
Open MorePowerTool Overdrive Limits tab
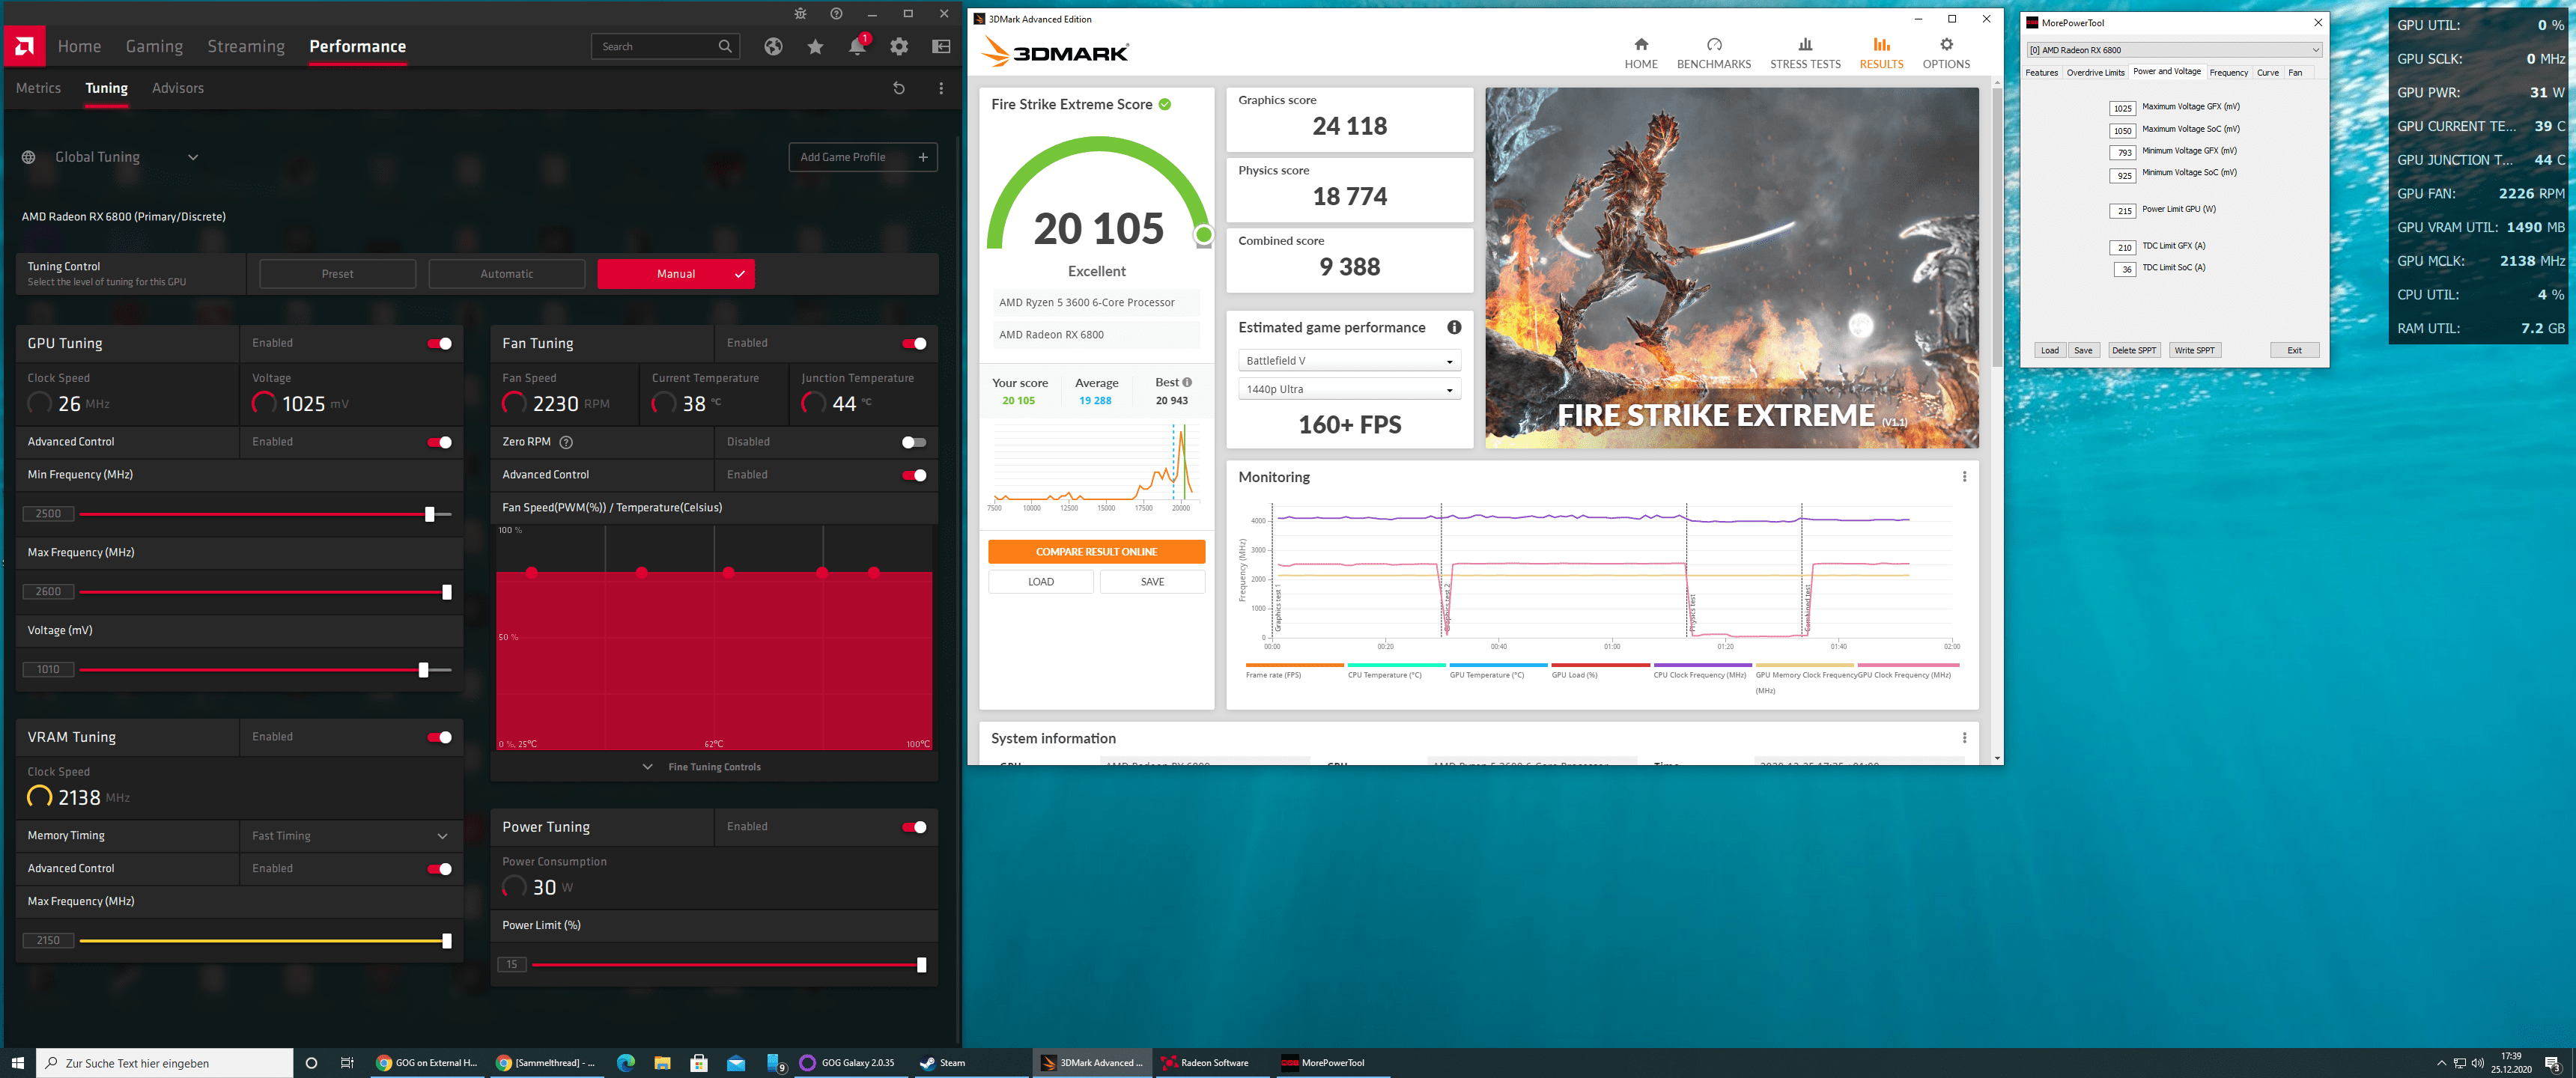[2095, 72]
